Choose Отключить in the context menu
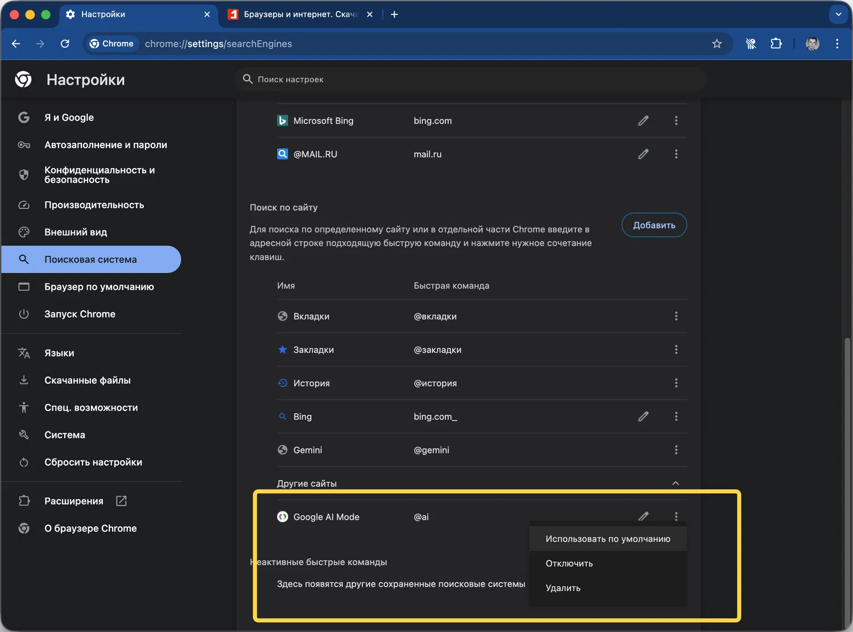Screen dimensions: 853x632 (569, 563)
